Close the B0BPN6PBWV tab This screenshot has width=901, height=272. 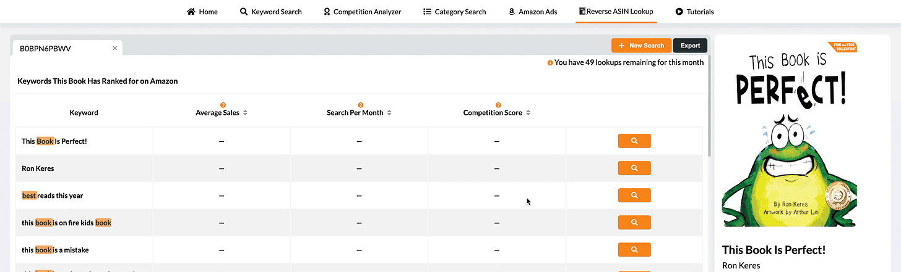114,48
